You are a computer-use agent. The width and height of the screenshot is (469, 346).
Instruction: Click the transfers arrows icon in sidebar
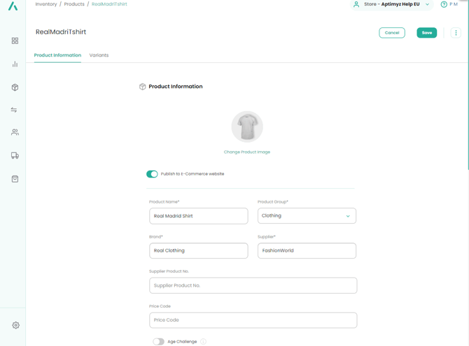(14, 110)
